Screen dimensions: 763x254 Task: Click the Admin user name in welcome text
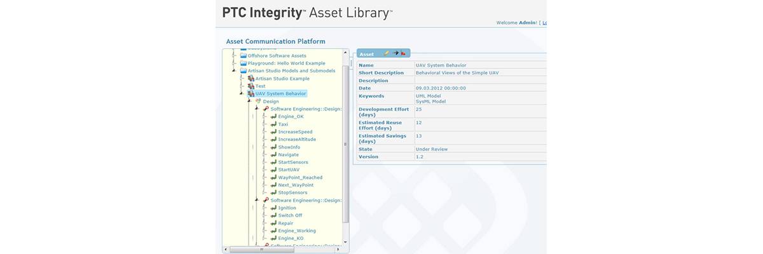coord(527,23)
